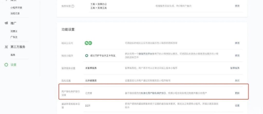This screenshot has height=114, width=263.
Task: Click 更新 for 用户隐私保护指引设置
Action: [x=237, y=93]
